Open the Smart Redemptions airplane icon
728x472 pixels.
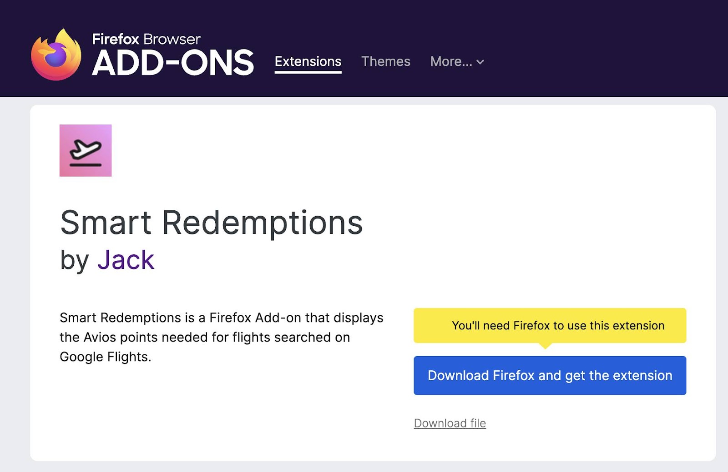(86, 150)
